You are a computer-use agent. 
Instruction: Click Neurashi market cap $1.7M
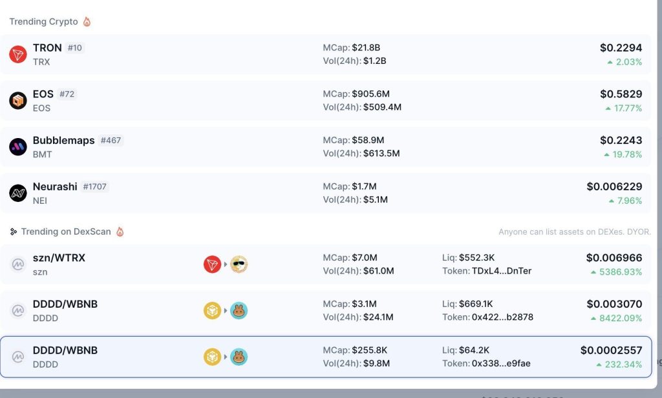pos(365,186)
